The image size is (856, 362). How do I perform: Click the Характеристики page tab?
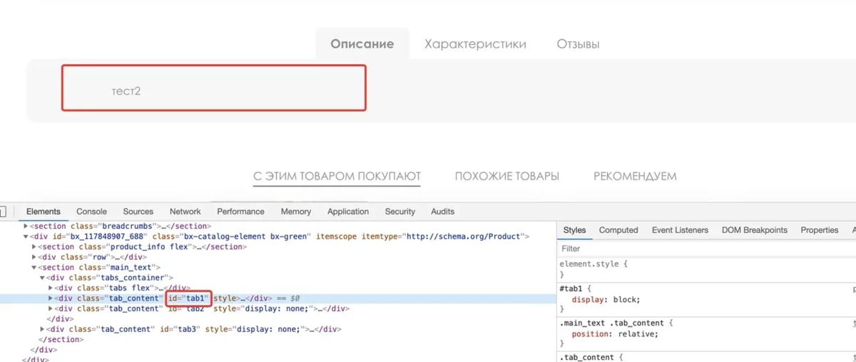(x=475, y=44)
